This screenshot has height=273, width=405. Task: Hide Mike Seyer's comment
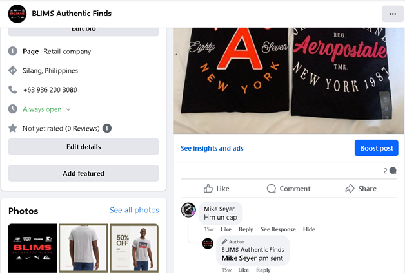click(x=309, y=229)
